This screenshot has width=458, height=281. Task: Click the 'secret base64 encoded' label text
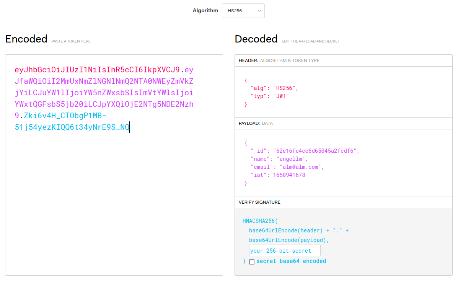[291, 261]
